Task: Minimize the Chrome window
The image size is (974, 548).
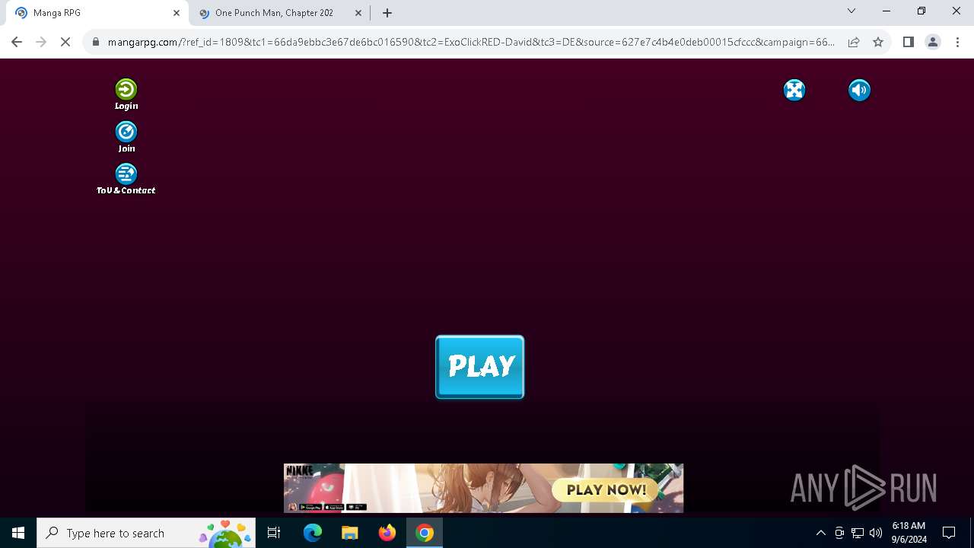Action: click(886, 11)
